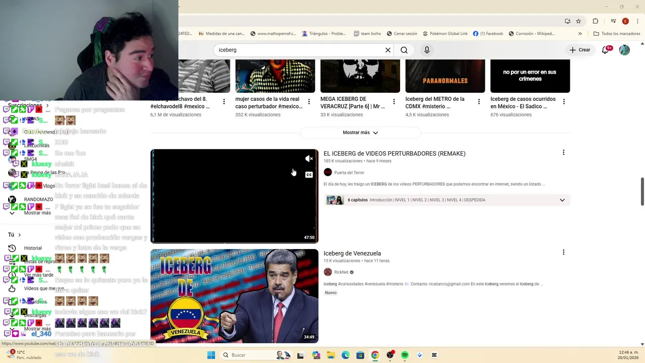Open Spotify from the taskbar

click(405, 355)
